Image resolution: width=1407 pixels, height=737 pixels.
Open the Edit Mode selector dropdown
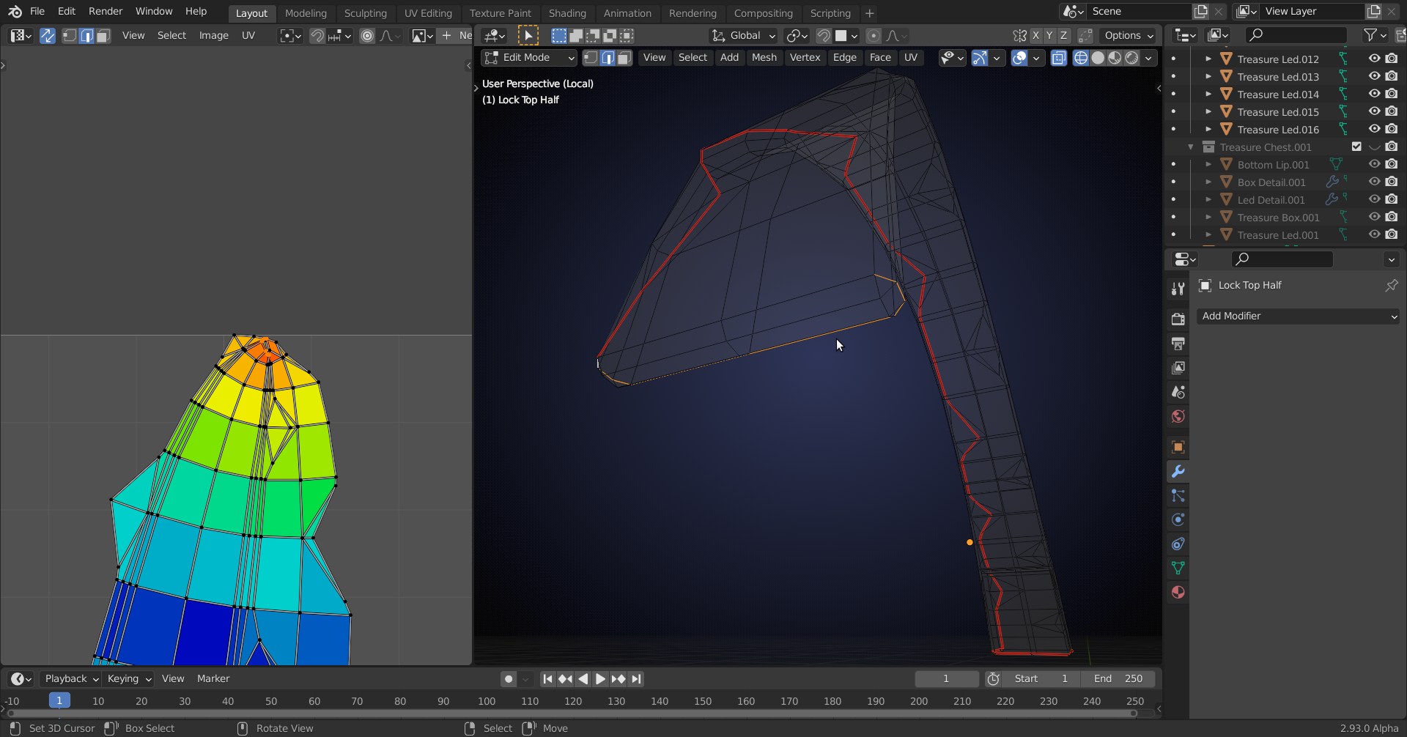pyautogui.click(x=529, y=58)
